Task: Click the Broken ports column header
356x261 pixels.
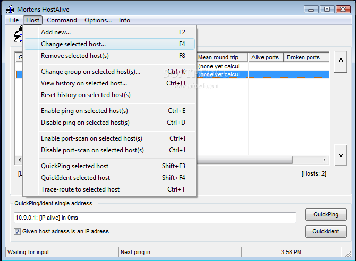Action: tap(306, 57)
